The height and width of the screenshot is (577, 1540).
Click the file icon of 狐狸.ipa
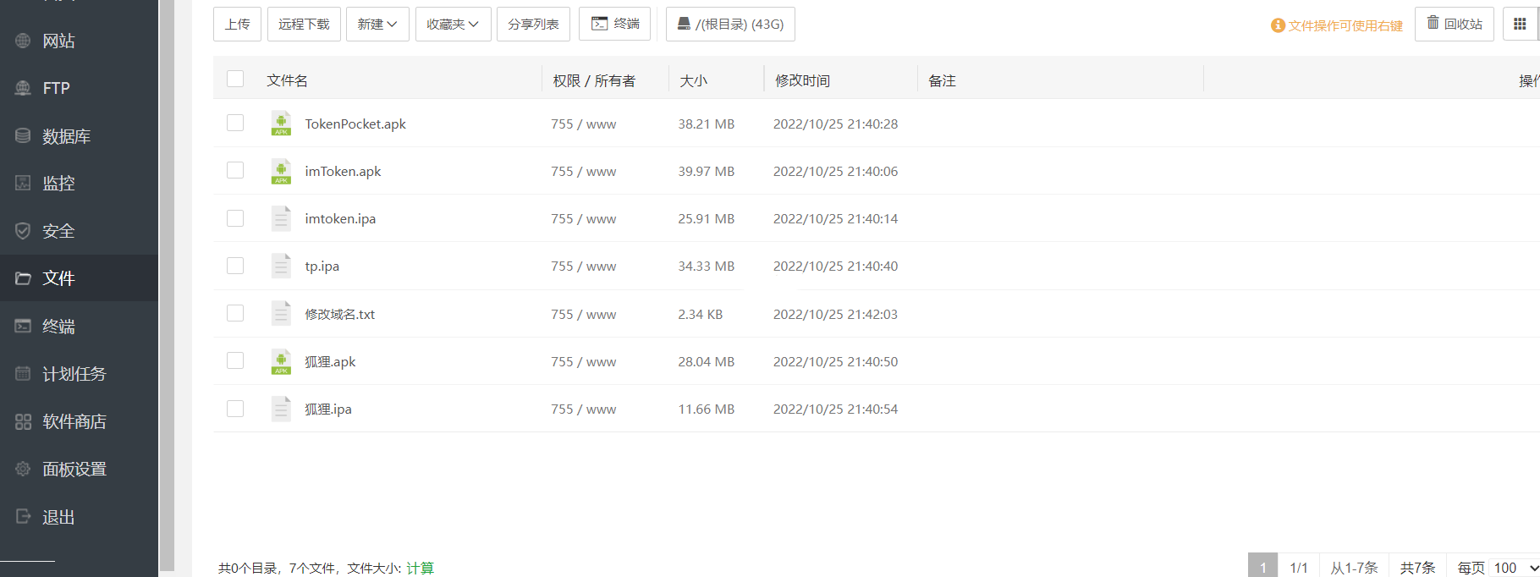point(281,409)
